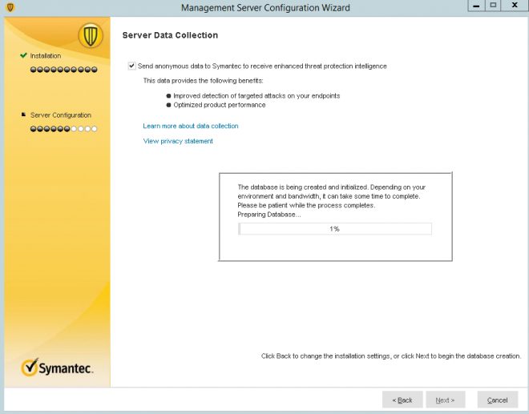This screenshot has width=529, height=414.
Task: Click the Installation progress dots row
Action: [64, 70]
